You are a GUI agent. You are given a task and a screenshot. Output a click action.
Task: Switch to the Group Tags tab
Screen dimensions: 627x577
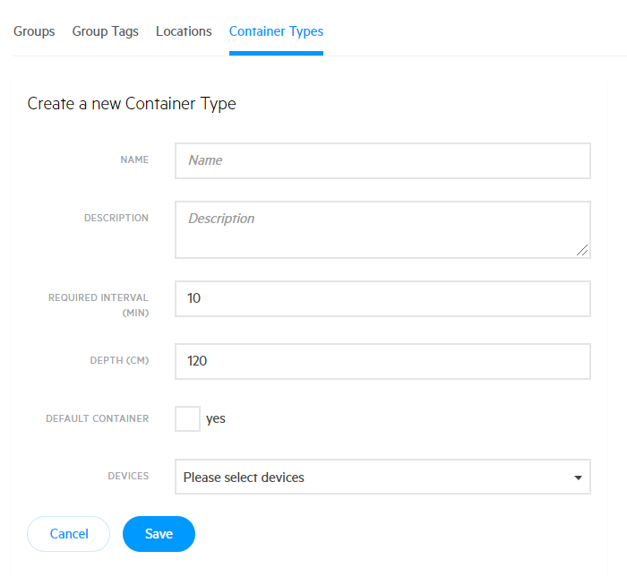click(105, 31)
